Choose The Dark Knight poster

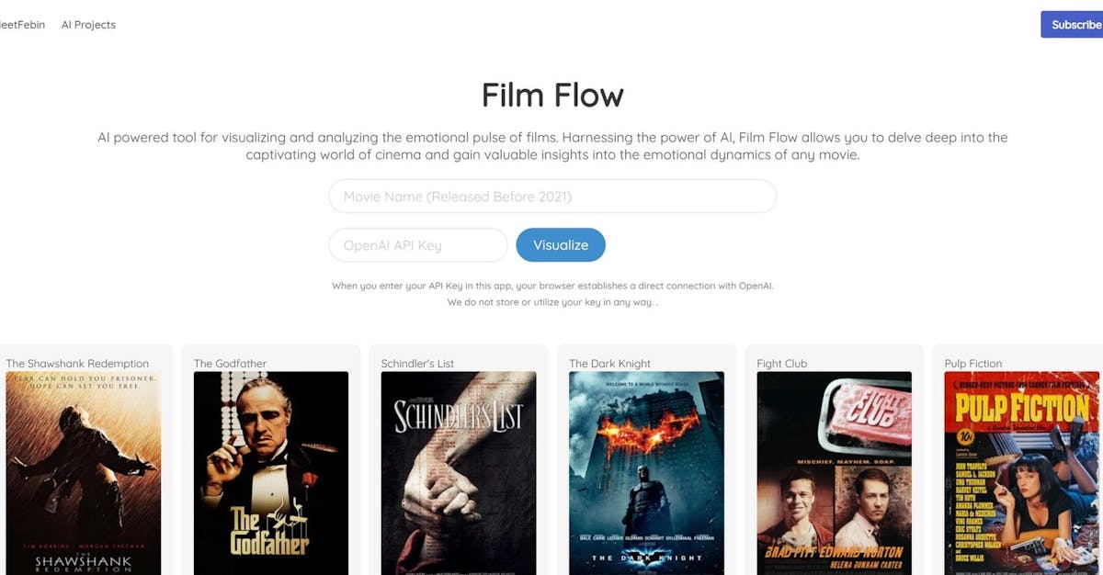point(646,473)
